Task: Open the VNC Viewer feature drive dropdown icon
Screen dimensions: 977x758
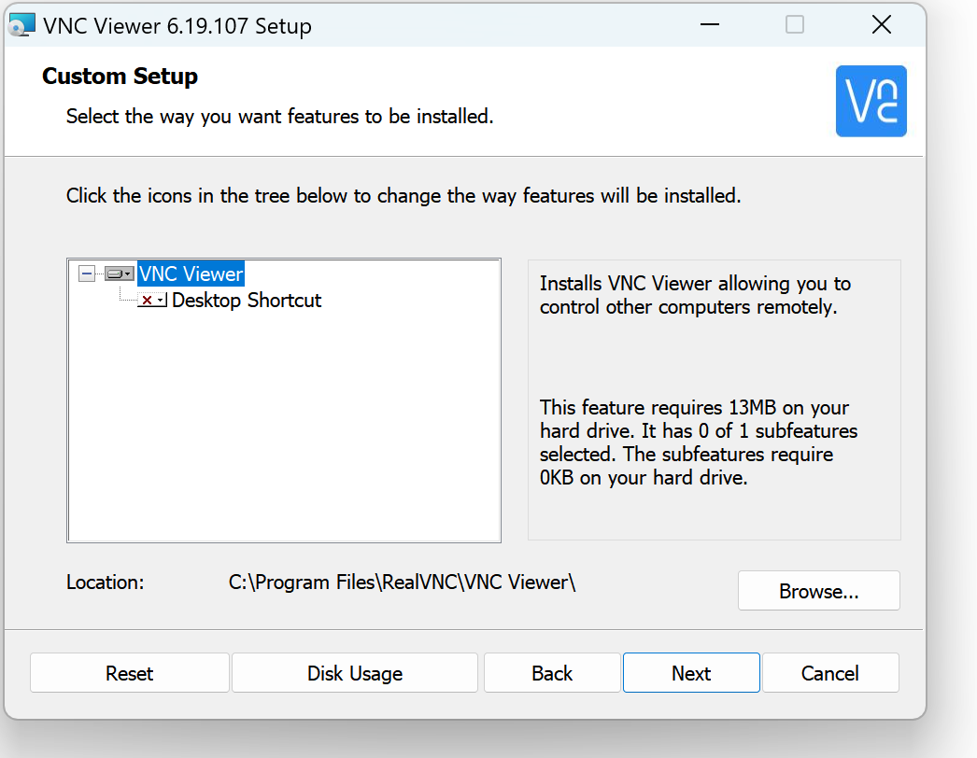Action: click(120, 274)
